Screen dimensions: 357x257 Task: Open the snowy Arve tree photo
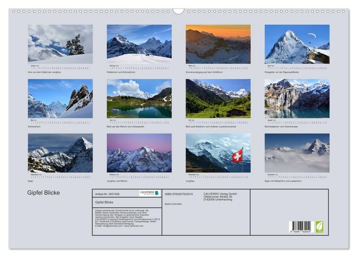(x=60, y=44)
